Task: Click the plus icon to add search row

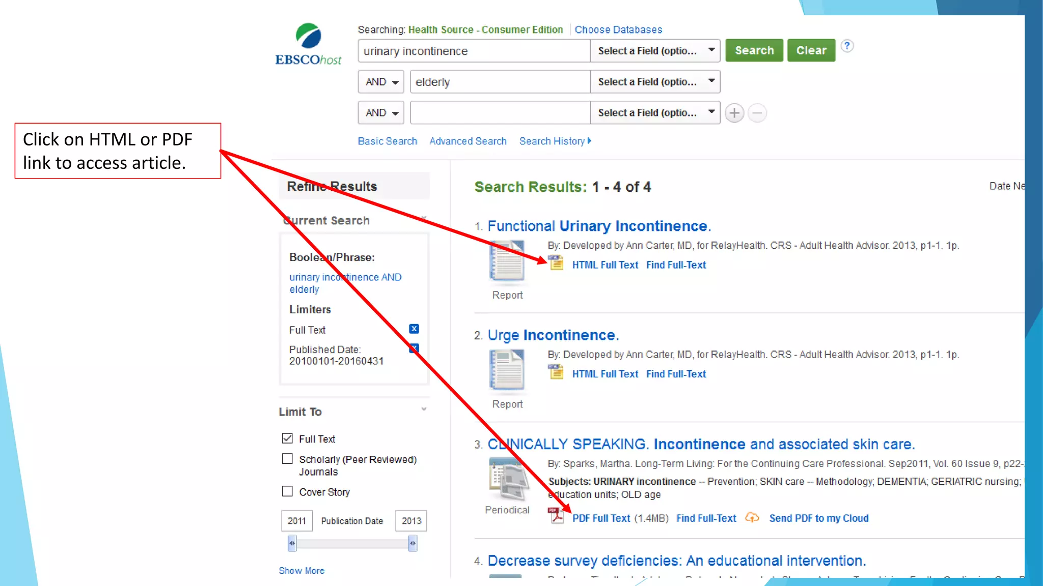Action: point(734,113)
